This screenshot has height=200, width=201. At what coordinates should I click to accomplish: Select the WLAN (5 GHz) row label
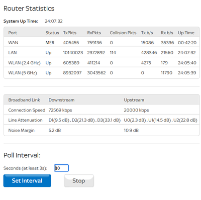coord(23,73)
